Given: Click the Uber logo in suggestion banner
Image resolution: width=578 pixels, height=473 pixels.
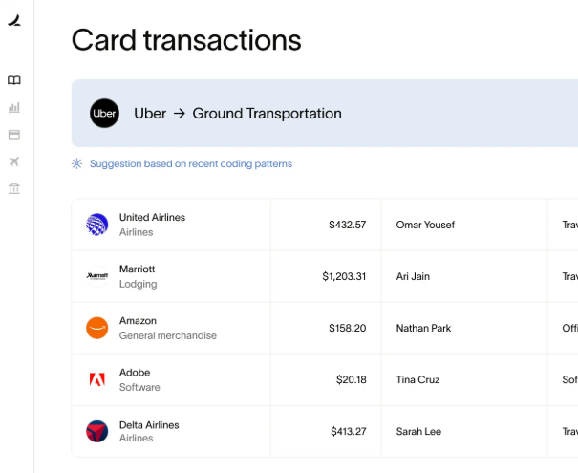Looking at the screenshot, I should click(104, 113).
